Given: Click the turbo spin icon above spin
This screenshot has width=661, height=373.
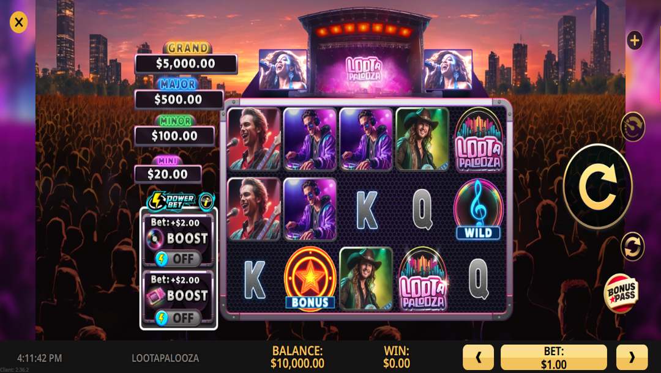Looking at the screenshot, I should 632,126.
